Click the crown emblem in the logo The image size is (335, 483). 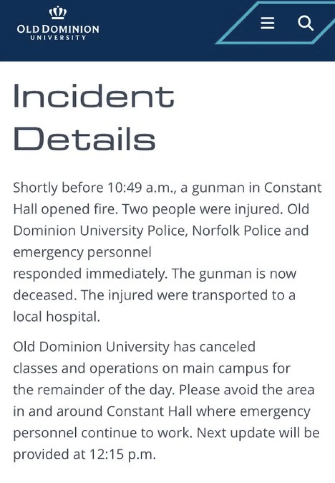pyautogui.click(x=58, y=13)
